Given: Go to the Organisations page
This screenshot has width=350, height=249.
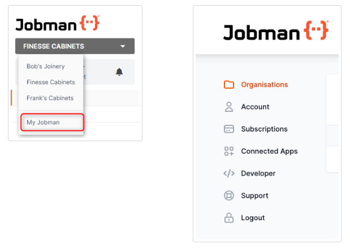Looking at the screenshot, I should pos(264,85).
